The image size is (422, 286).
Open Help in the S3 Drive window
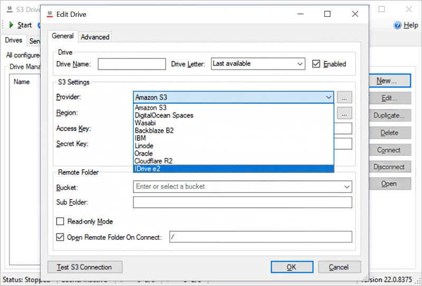point(406,25)
